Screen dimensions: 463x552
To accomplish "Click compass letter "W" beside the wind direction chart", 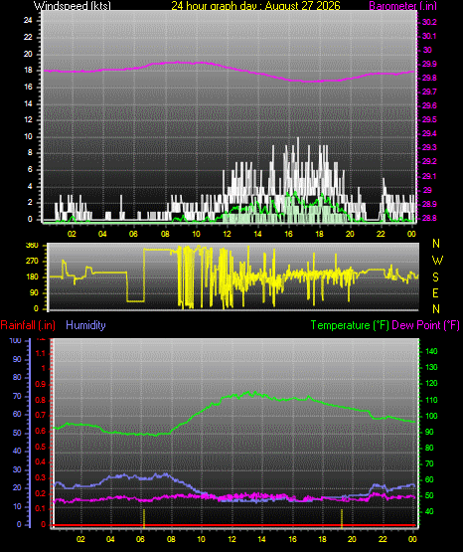I will pos(437,261).
